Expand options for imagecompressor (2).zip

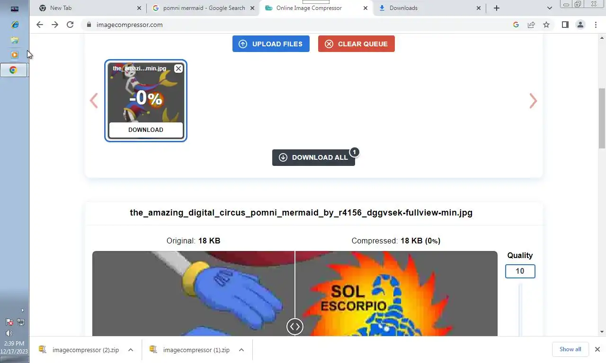click(x=131, y=350)
